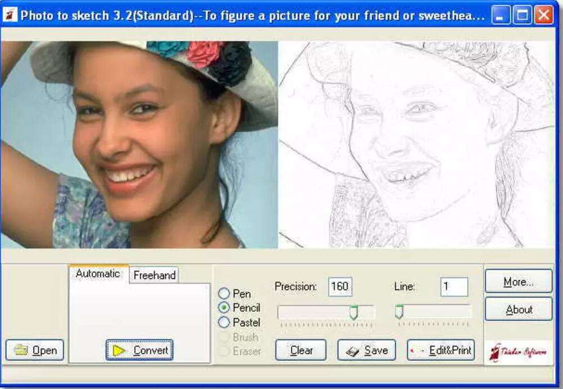The image size is (563, 389).
Task: Switch to the Freehand tab
Action: [154, 275]
